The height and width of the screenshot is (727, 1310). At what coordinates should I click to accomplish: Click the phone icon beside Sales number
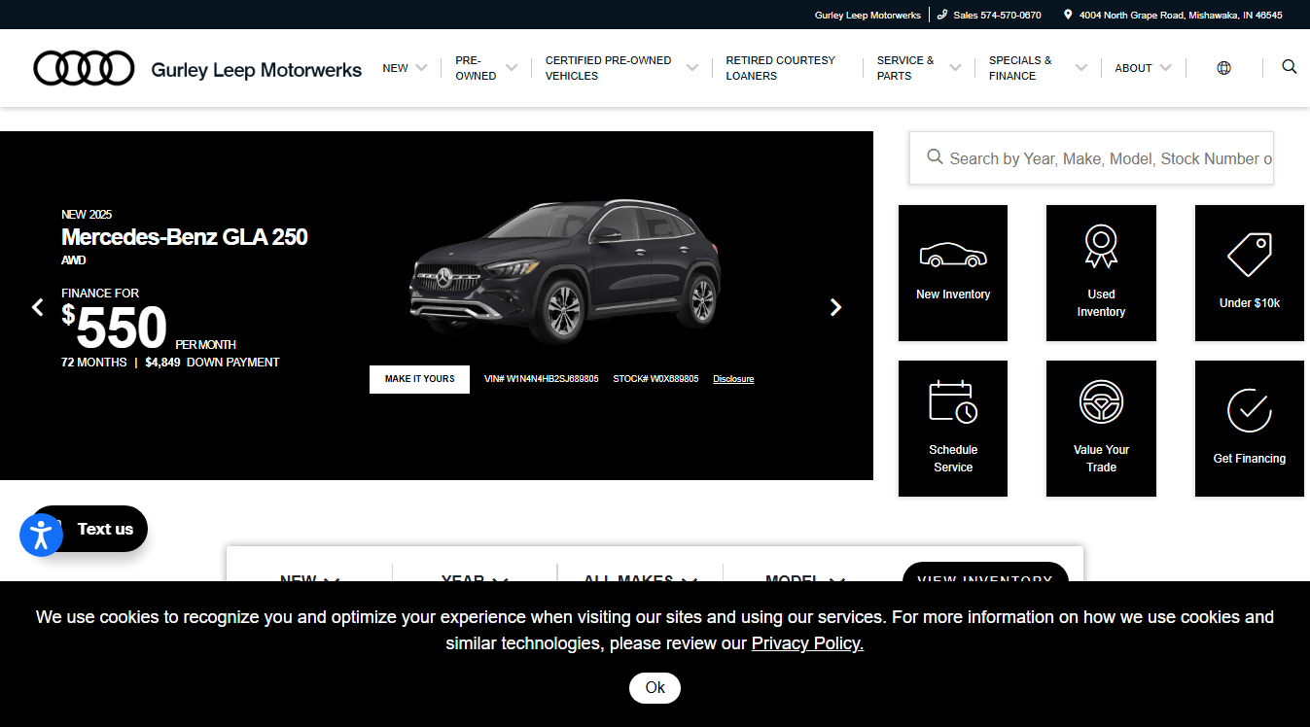click(x=942, y=15)
